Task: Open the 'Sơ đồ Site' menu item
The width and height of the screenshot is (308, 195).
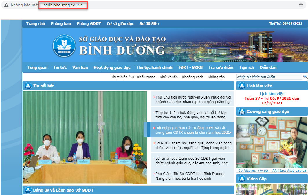Action: pyautogui.click(x=149, y=23)
